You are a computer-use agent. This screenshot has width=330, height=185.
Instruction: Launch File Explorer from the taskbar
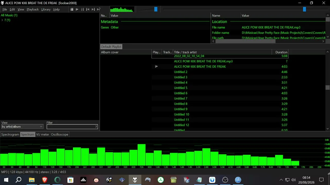coord(32,180)
